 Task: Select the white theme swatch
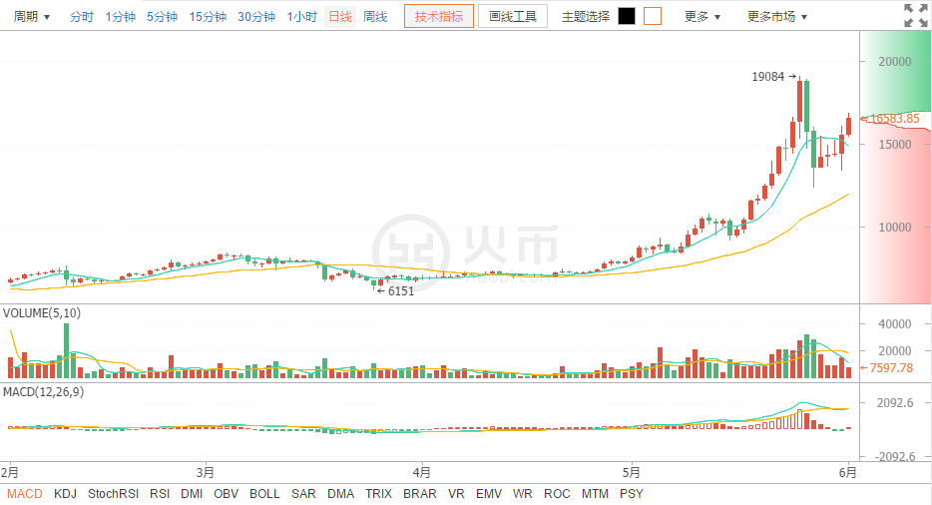[653, 17]
